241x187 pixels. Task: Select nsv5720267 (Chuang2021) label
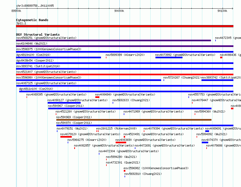(182, 77)
